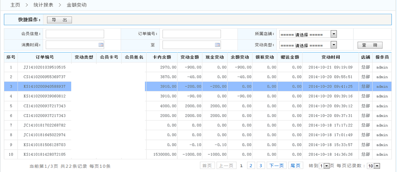The width and height of the screenshot is (397, 172).
Task: Go to page 2 of results
Action: (251, 165)
